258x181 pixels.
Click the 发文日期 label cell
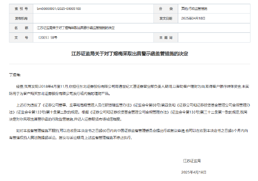coord(166,18)
